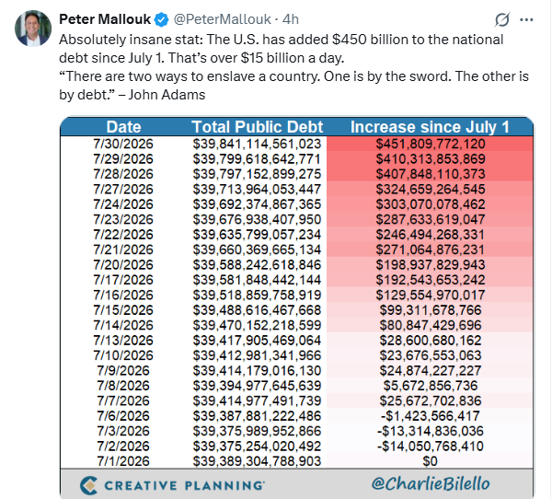Click the Grok circle-slash icon
The height and width of the screenshot is (499, 552).
coord(502,19)
